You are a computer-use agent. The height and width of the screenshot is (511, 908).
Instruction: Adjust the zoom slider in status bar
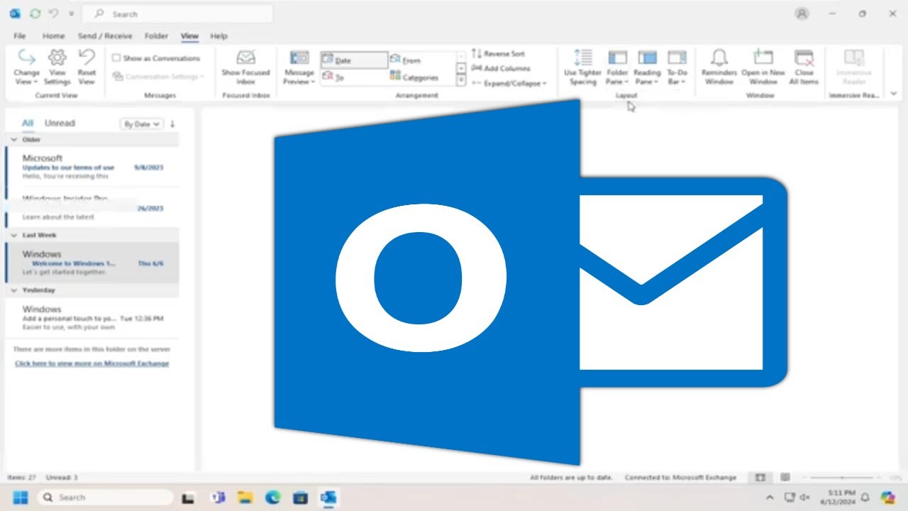tap(843, 478)
